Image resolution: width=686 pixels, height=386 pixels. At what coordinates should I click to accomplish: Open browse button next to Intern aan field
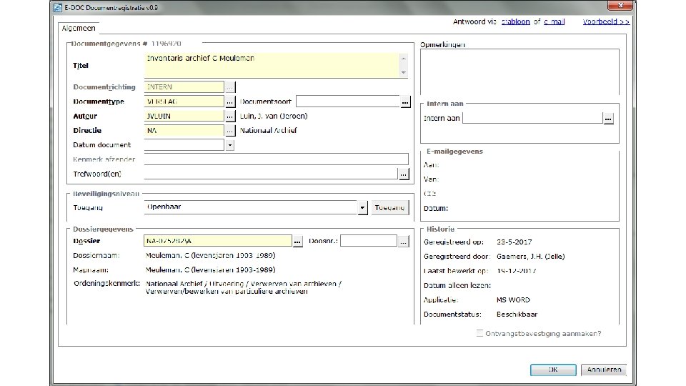[608, 118]
